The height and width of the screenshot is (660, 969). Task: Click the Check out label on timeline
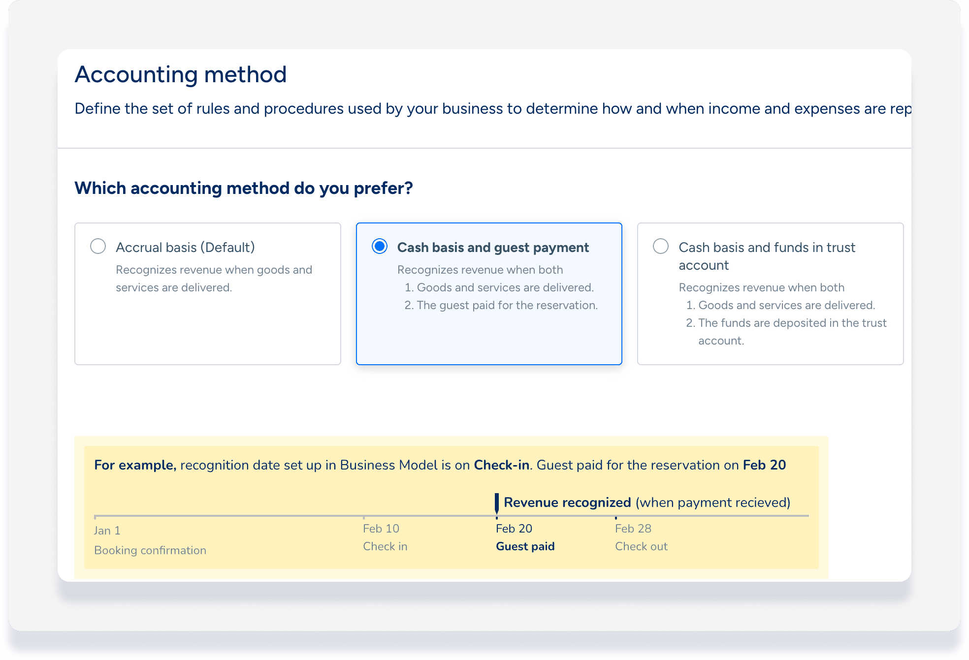pyautogui.click(x=641, y=546)
